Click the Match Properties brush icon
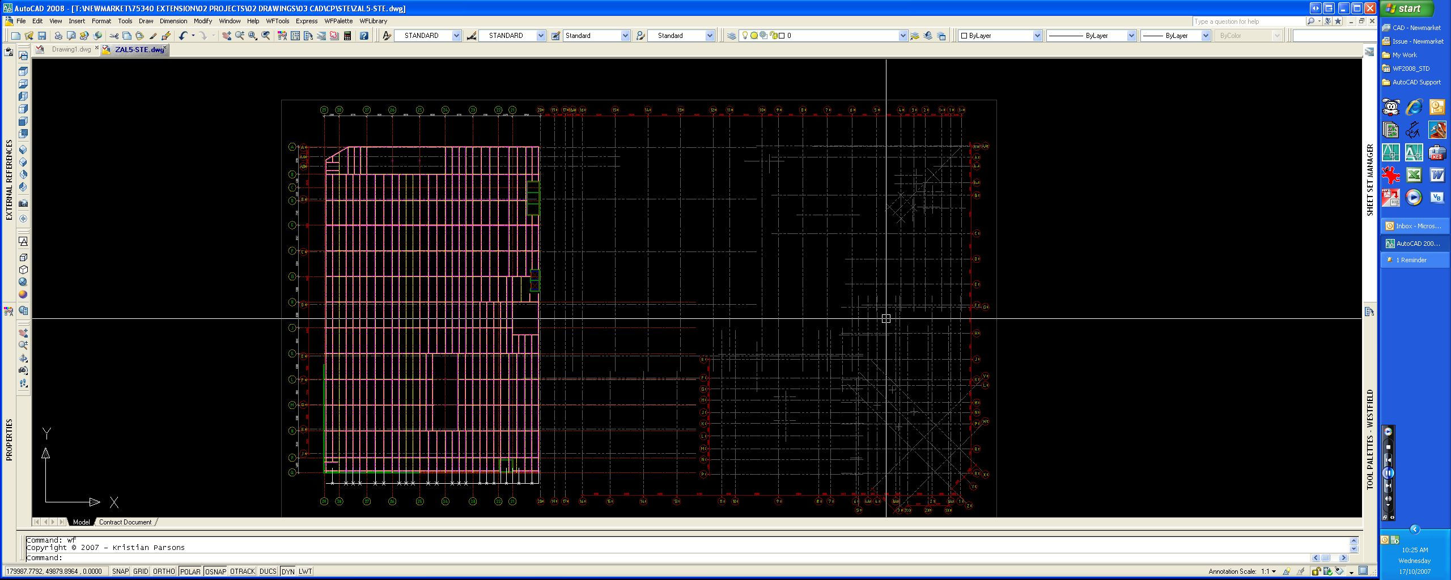Viewport: 1451px width, 580px height. coord(153,36)
